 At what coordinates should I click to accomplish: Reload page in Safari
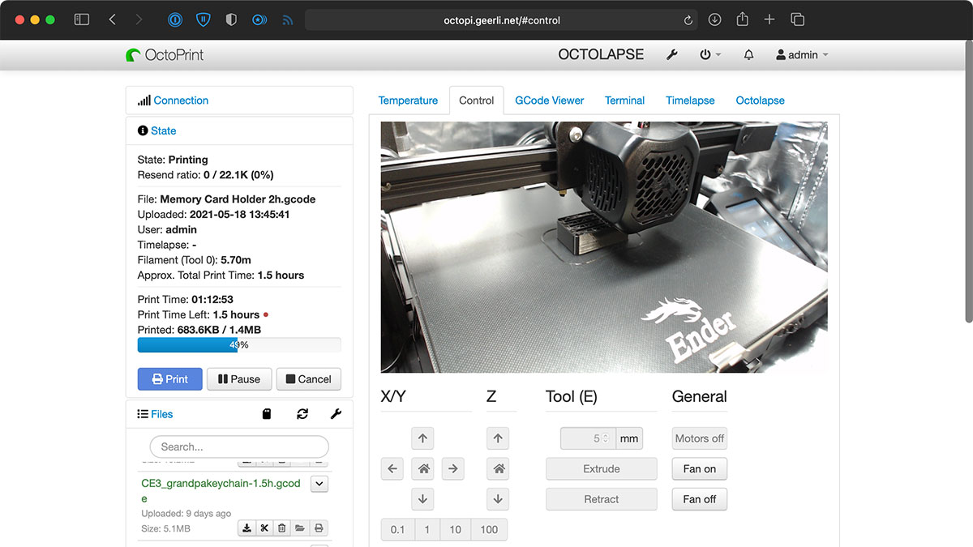pyautogui.click(x=688, y=20)
